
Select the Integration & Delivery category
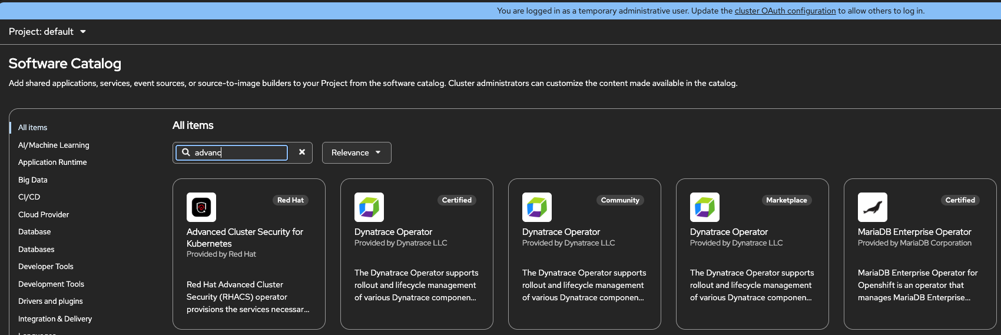[55, 319]
